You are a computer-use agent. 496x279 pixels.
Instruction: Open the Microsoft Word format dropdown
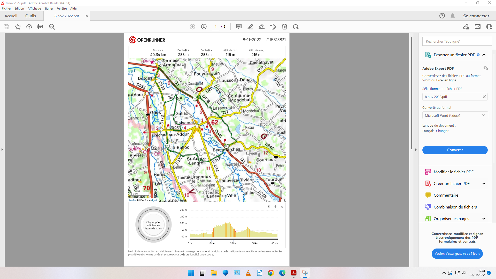pyautogui.click(x=455, y=115)
